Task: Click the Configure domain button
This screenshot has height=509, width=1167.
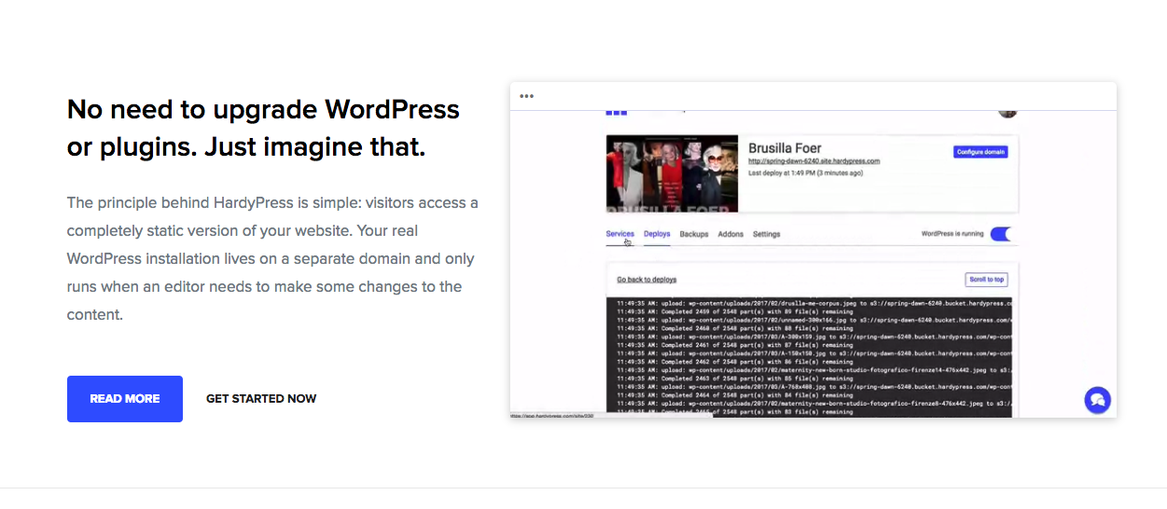Action: pyautogui.click(x=980, y=152)
